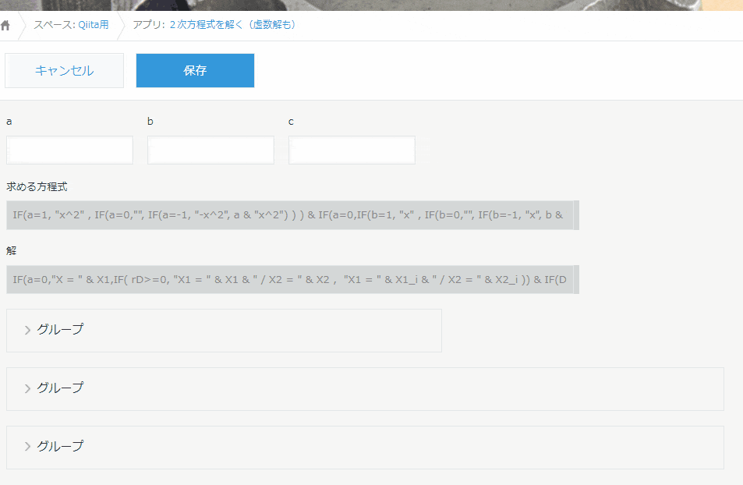Viewport: 743px width, 485px height.
Task: Select the 解 formula field
Action: click(x=288, y=279)
